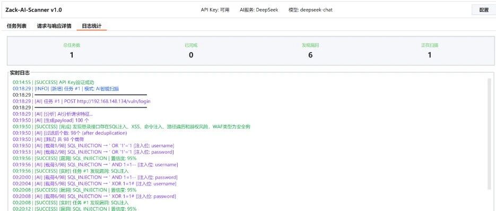Click the 载荷6/98 XOR password log line
496x211 pixels.
94,197
